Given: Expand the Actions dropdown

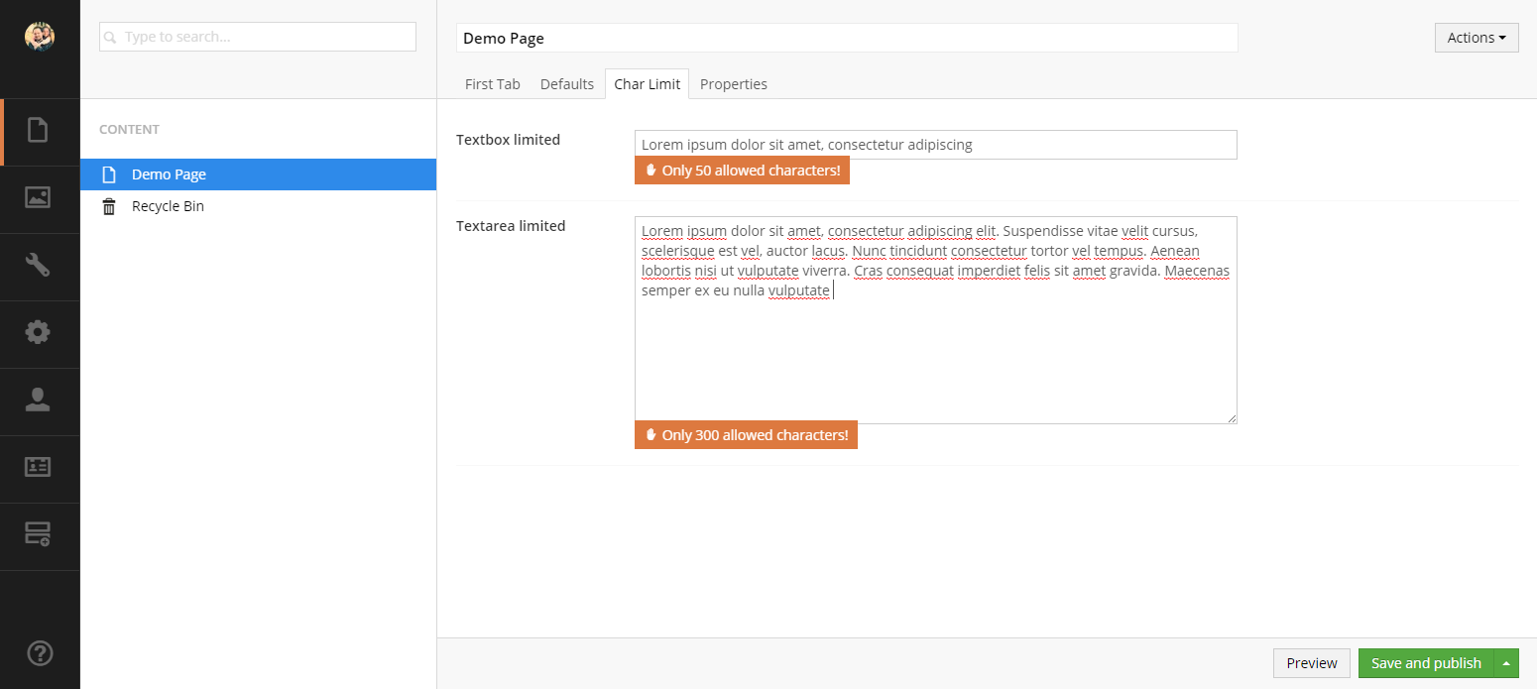Looking at the screenshot, I should click(x=1476, y=38).
